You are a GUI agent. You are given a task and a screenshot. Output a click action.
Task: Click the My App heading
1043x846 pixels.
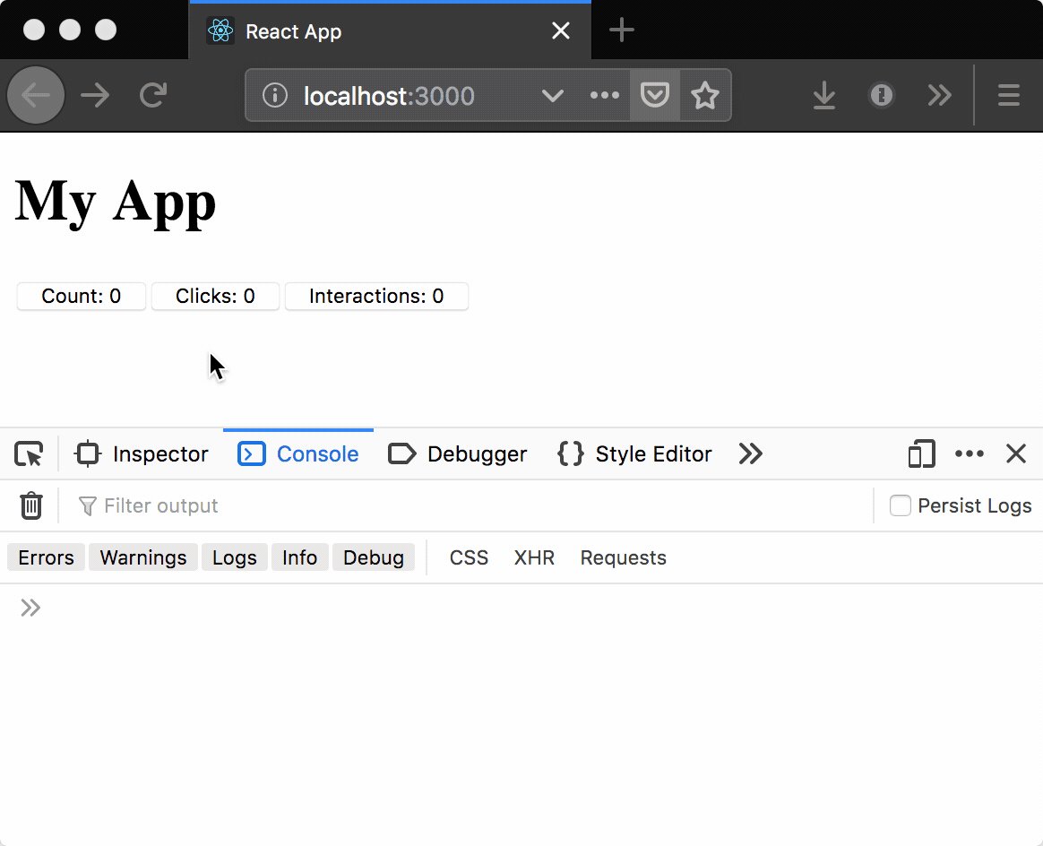[x=115, y=203]
